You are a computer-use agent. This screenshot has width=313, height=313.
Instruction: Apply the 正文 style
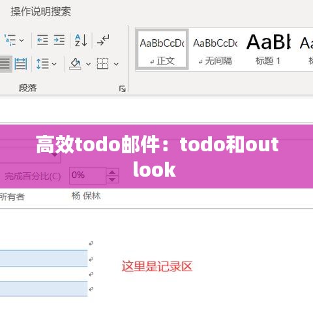(162, 50)
